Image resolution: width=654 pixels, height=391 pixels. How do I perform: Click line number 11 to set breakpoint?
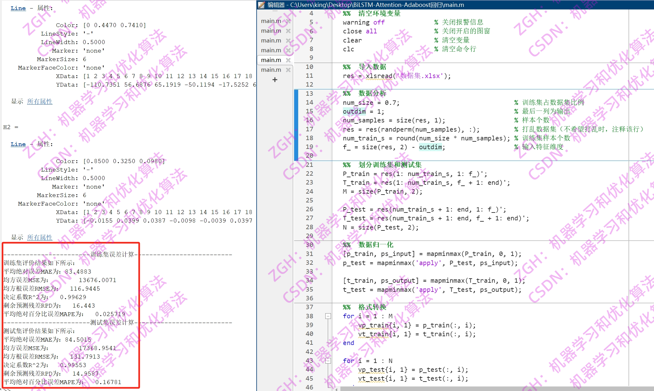pyautogui.click(x=309, y=76)
